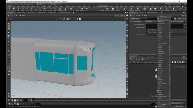
Task: Add a Spot Light from the shelf
Action: pos(112,9)
